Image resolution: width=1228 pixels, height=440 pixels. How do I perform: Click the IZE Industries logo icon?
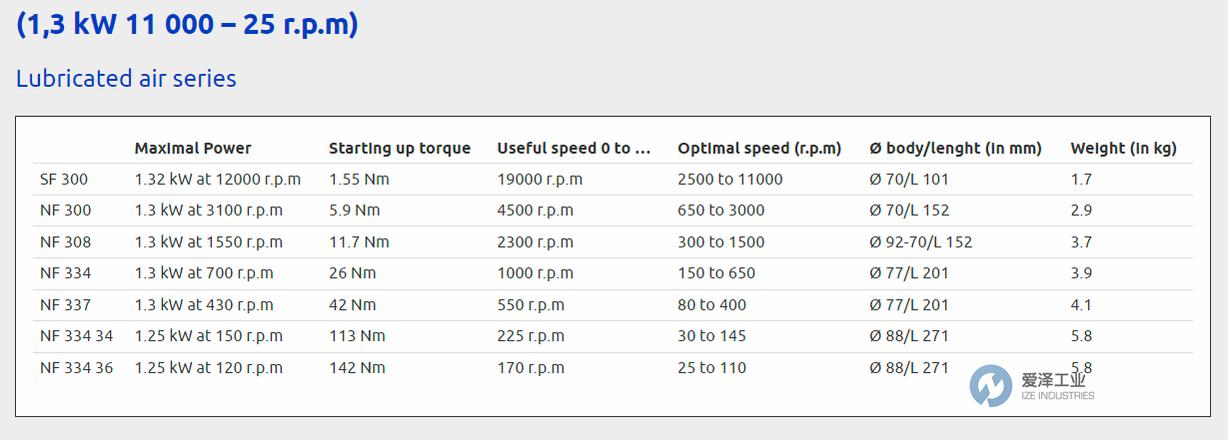click(990, 385)
